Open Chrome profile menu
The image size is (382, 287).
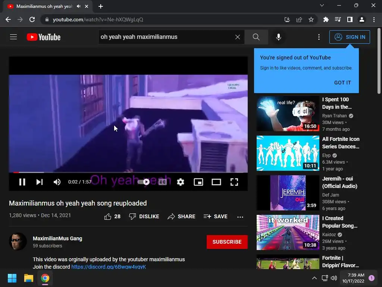(362, 19)
